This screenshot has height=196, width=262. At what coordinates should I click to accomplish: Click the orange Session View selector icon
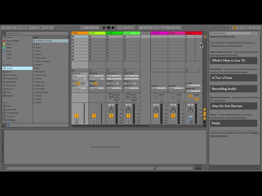coord(206,37)
